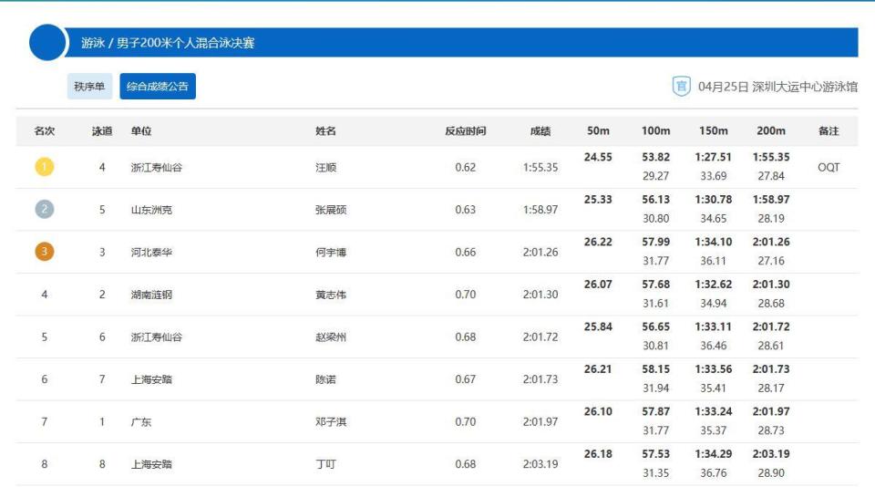Click the 成绩 column header
Image resolution: width=875 pixels, height=487 pixels.
[x=540, y=131]
